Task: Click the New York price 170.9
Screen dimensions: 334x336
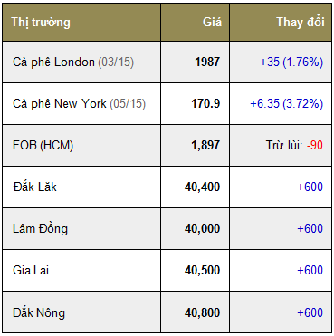Action: (x=205, y=103)
